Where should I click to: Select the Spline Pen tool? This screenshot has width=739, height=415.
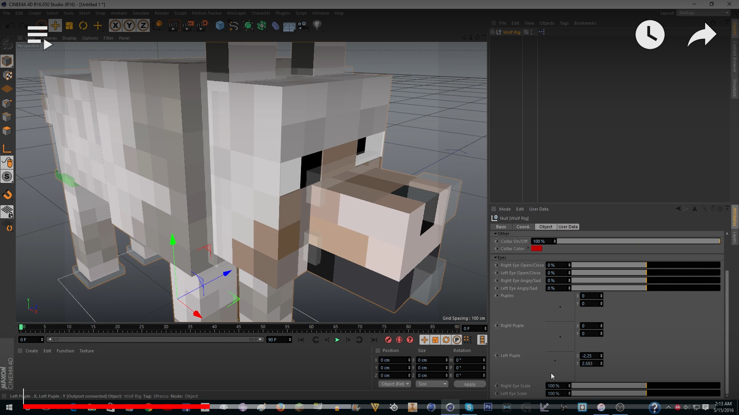tap(234, 26)
